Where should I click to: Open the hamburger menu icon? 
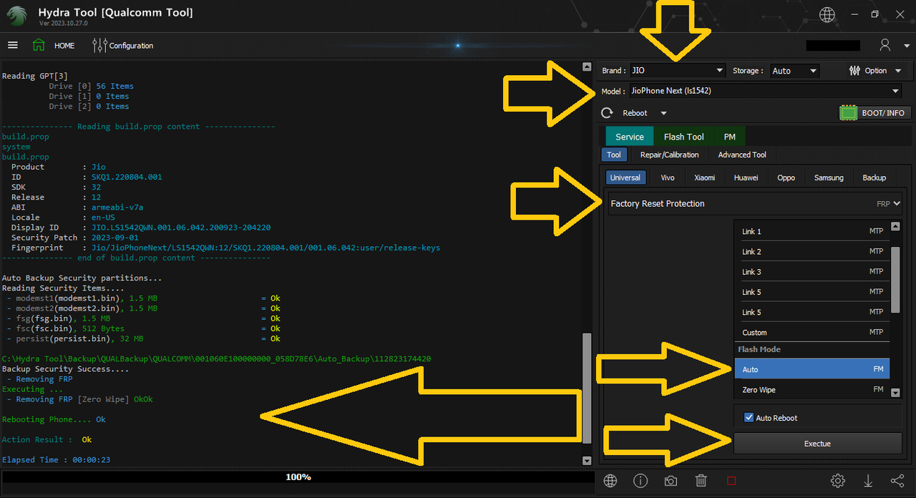[x=12, y=45]
